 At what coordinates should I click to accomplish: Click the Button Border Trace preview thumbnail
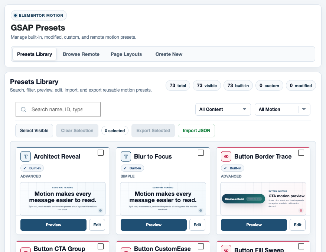263,199
